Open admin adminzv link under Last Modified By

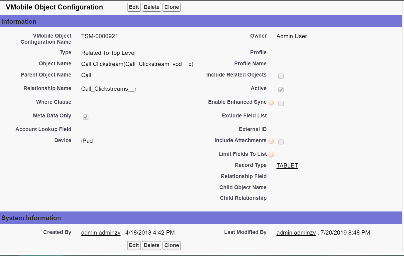[296, 233]
